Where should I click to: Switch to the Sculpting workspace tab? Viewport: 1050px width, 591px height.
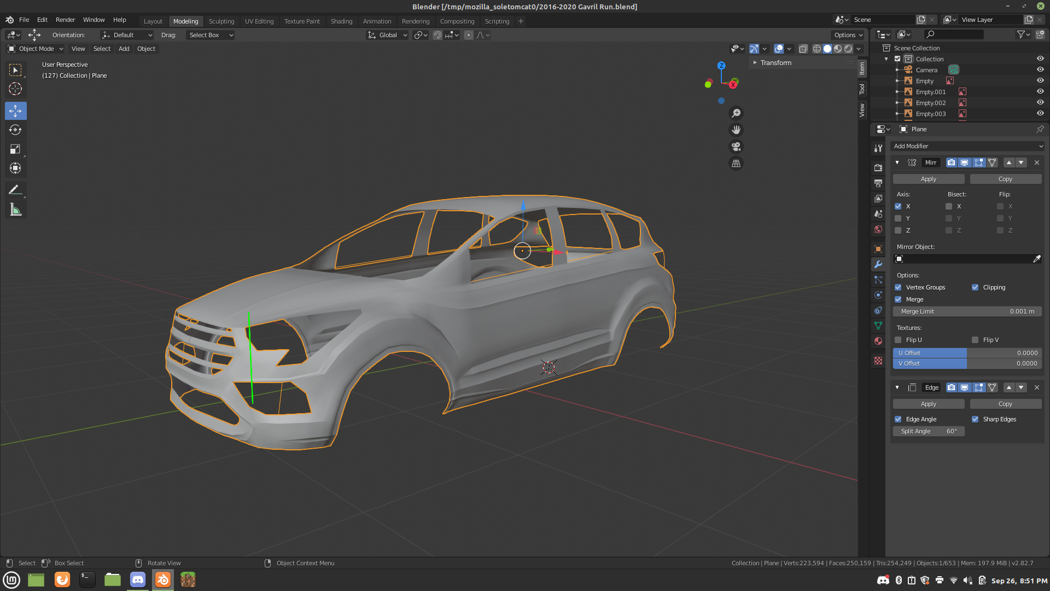click(221, 21)
